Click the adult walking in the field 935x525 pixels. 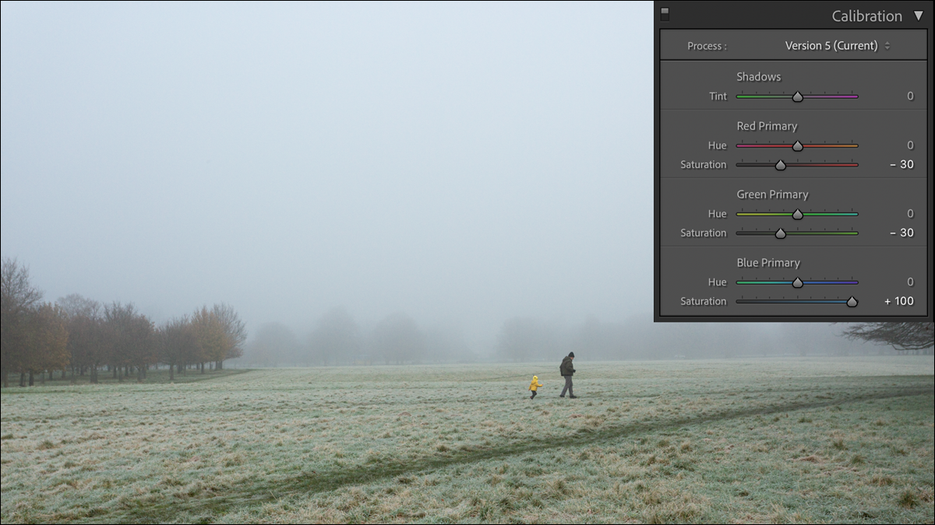[x=567, y=374]
